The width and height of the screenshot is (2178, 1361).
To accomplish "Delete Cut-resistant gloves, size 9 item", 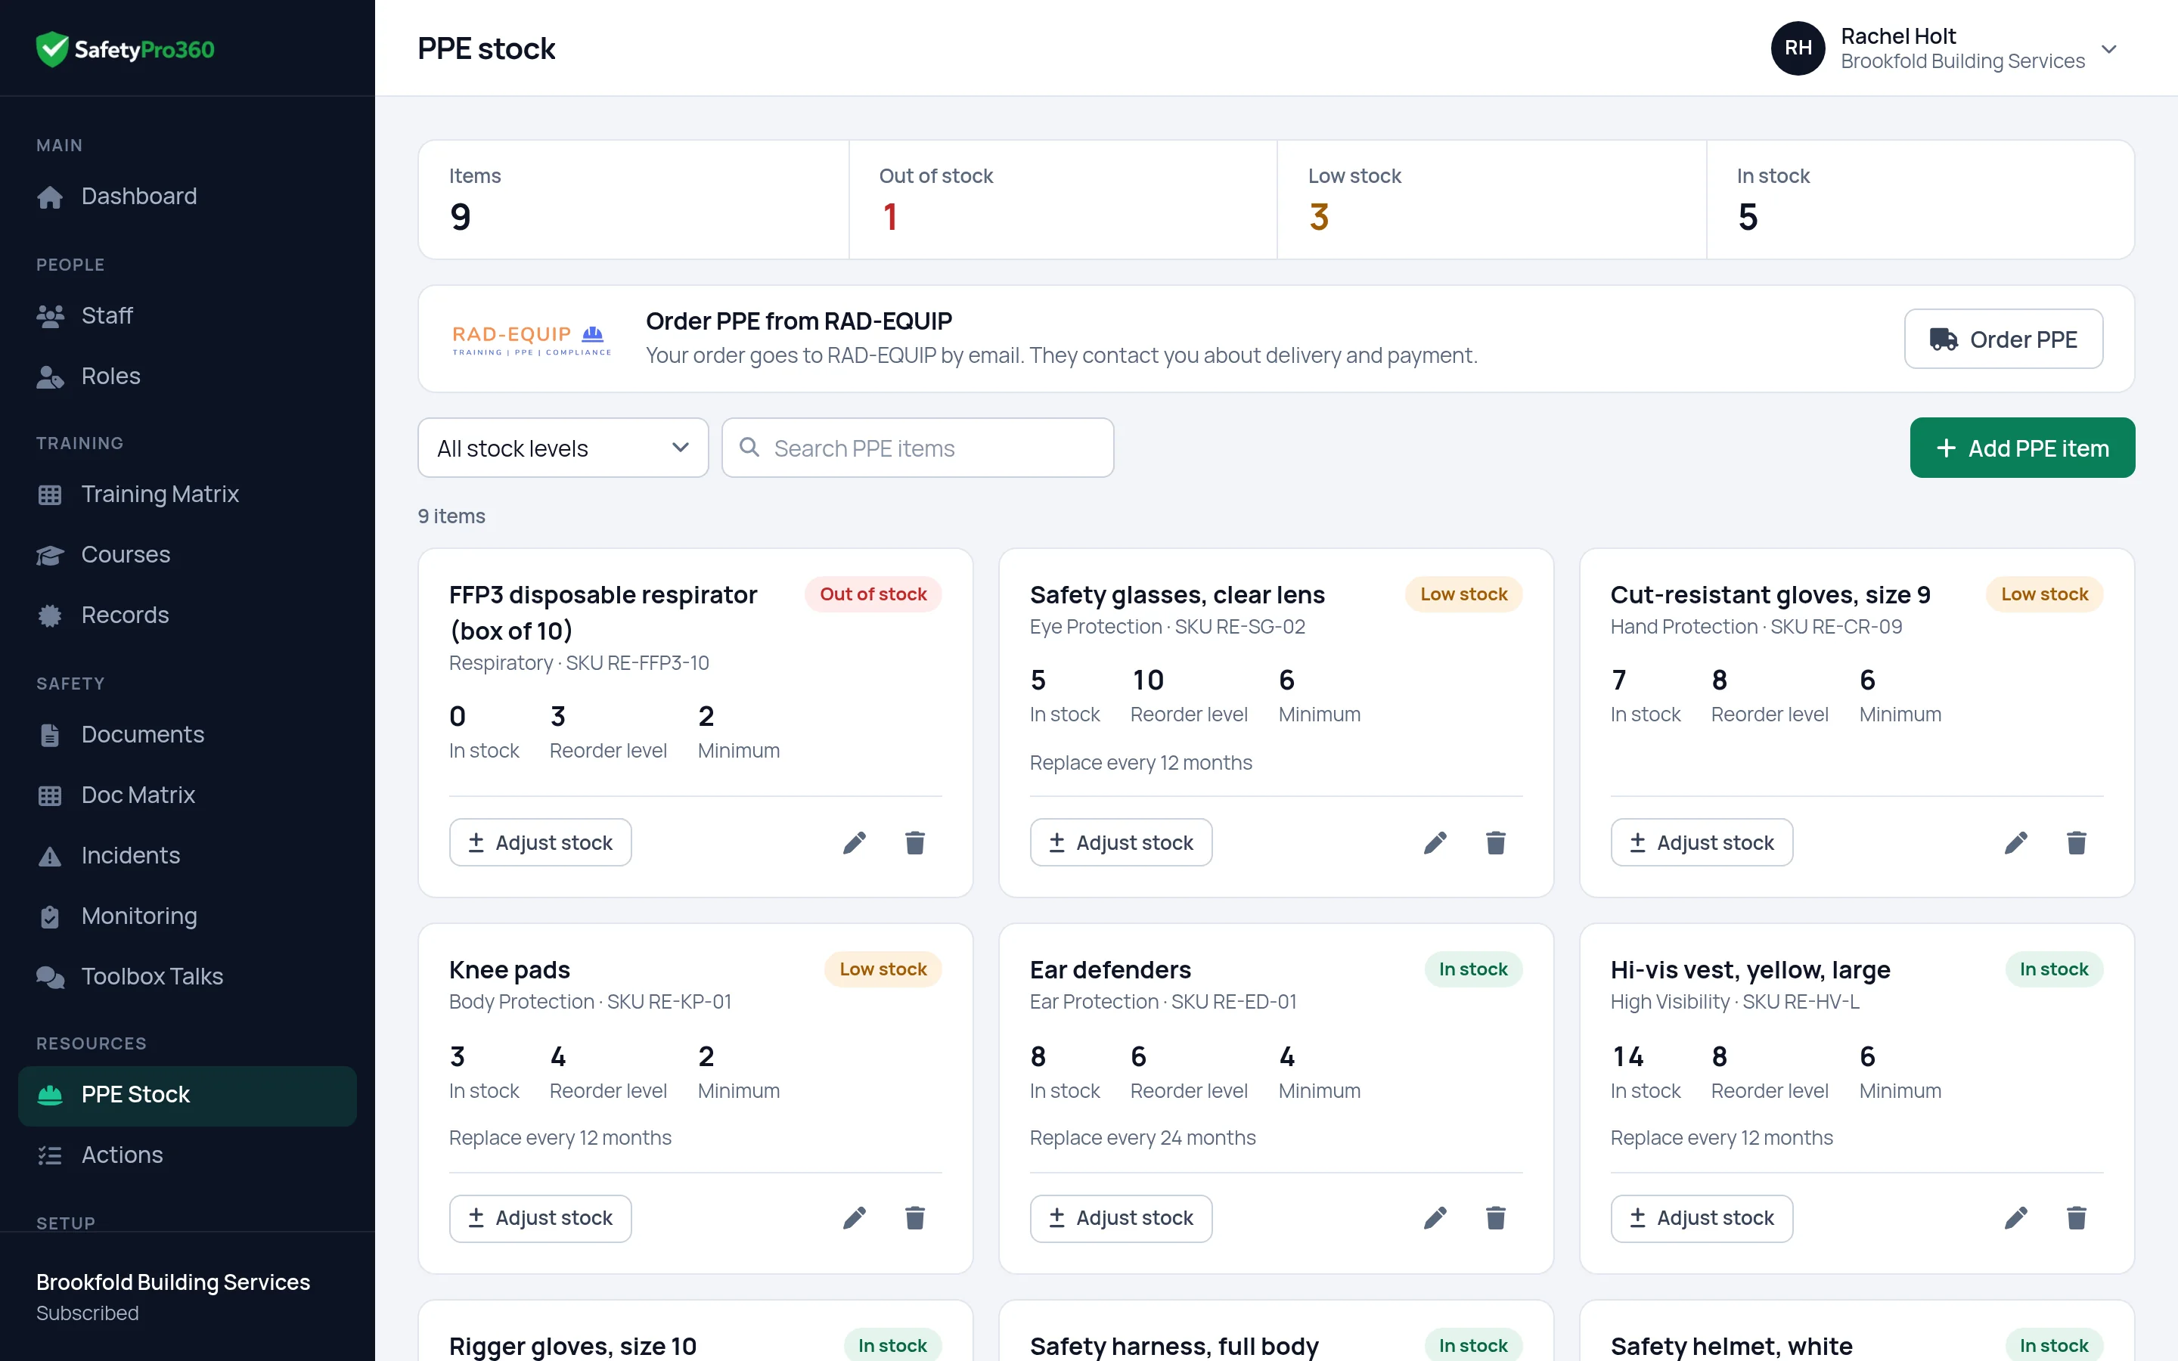I will [2077, 842].
